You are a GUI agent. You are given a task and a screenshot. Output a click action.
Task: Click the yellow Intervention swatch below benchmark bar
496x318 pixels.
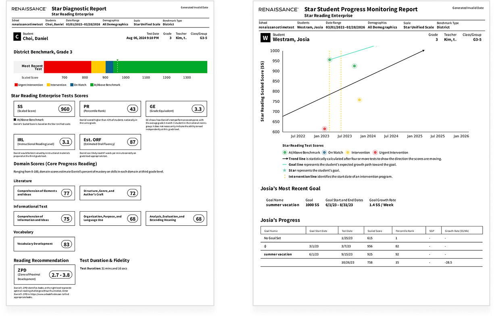pos(48,85)
